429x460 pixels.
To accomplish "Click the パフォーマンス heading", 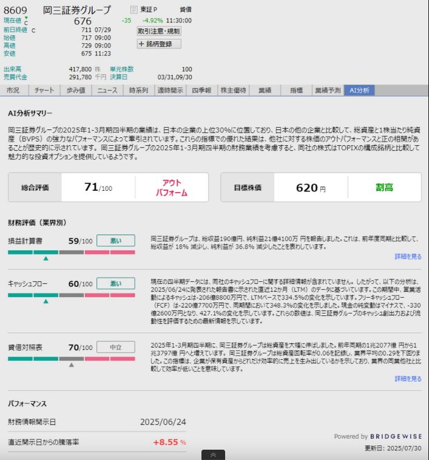I will [x=27, y=403].
